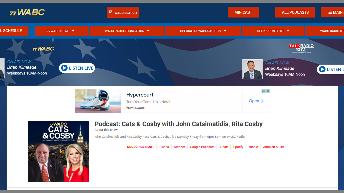Viewport: 344px width, 193px height.
Task: Click the magnifier icon in WABC Search
Action: pos(110,12)
